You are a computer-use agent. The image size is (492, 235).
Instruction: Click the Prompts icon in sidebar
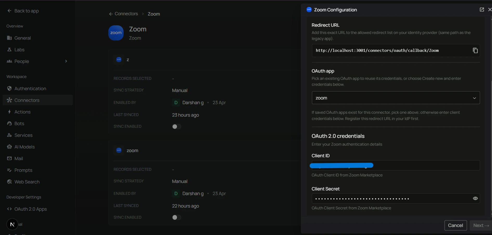(x=9, y=170)
